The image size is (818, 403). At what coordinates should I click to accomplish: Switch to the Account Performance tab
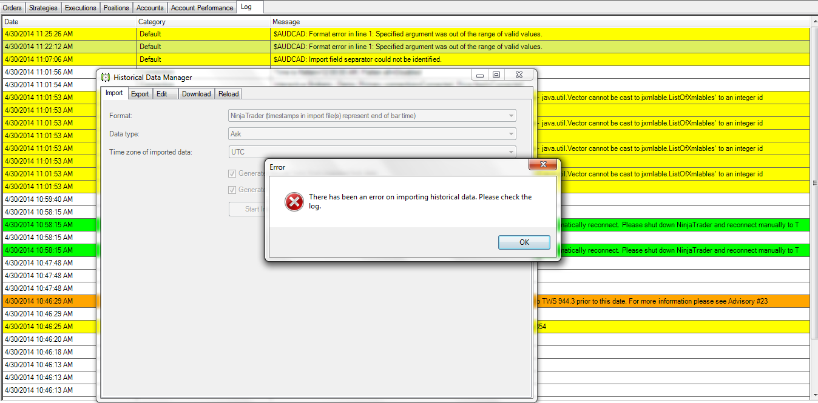pos(202,8)
